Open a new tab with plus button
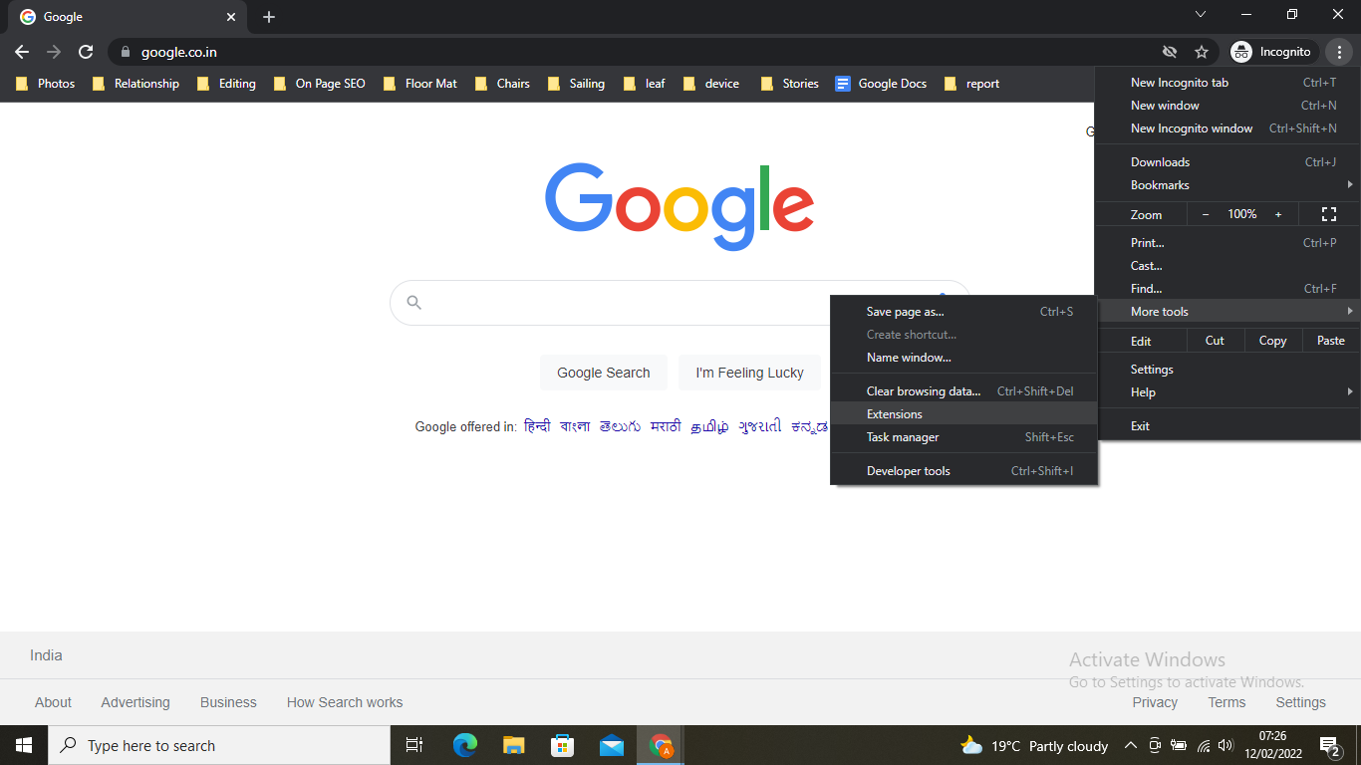Viewport: 1361px width, 765px height. click(269, 17)
